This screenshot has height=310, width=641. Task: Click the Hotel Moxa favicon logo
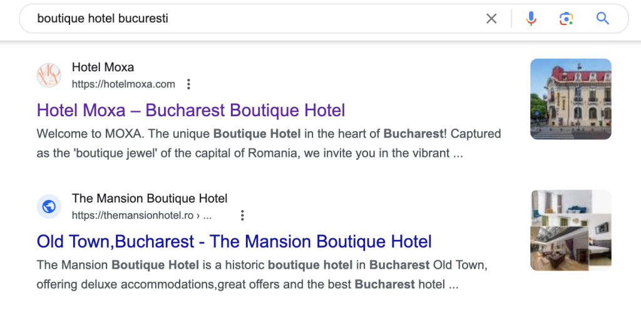point(49,75)
